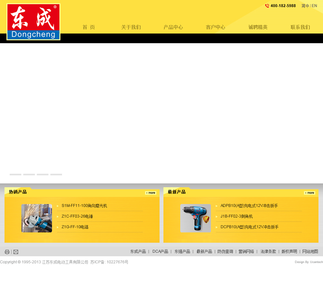The height and width of the screenshot is (293, 323).
Task: Click the red phone icon
Action: coord(267,6)
